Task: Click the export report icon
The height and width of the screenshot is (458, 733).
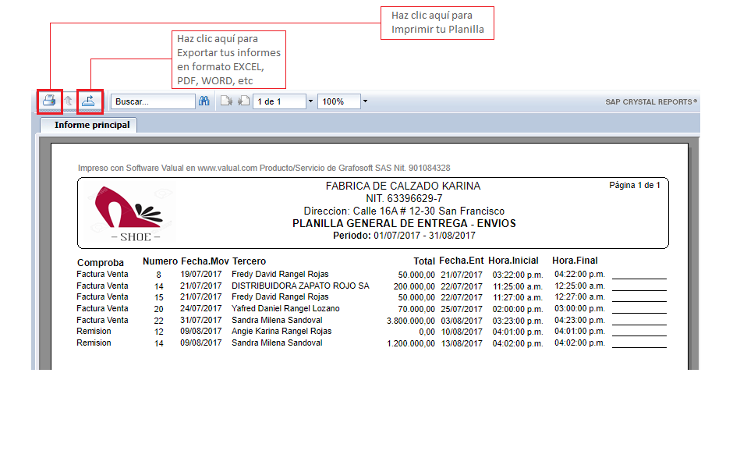Action: coord(90,101)
